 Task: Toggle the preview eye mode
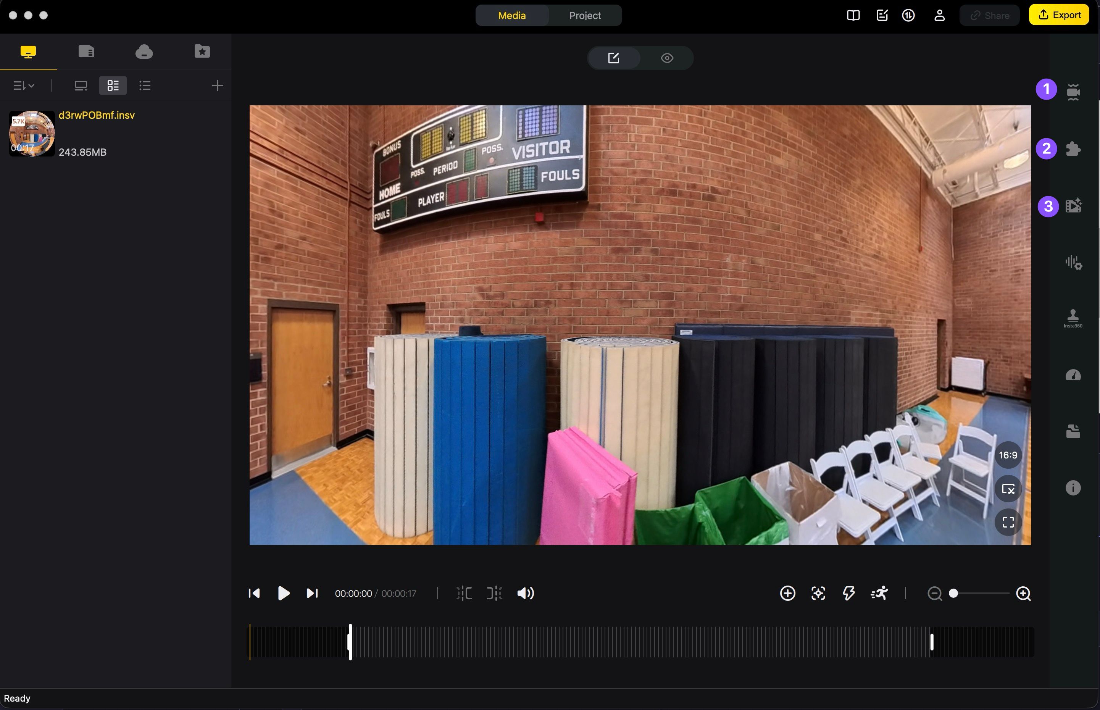667,58
